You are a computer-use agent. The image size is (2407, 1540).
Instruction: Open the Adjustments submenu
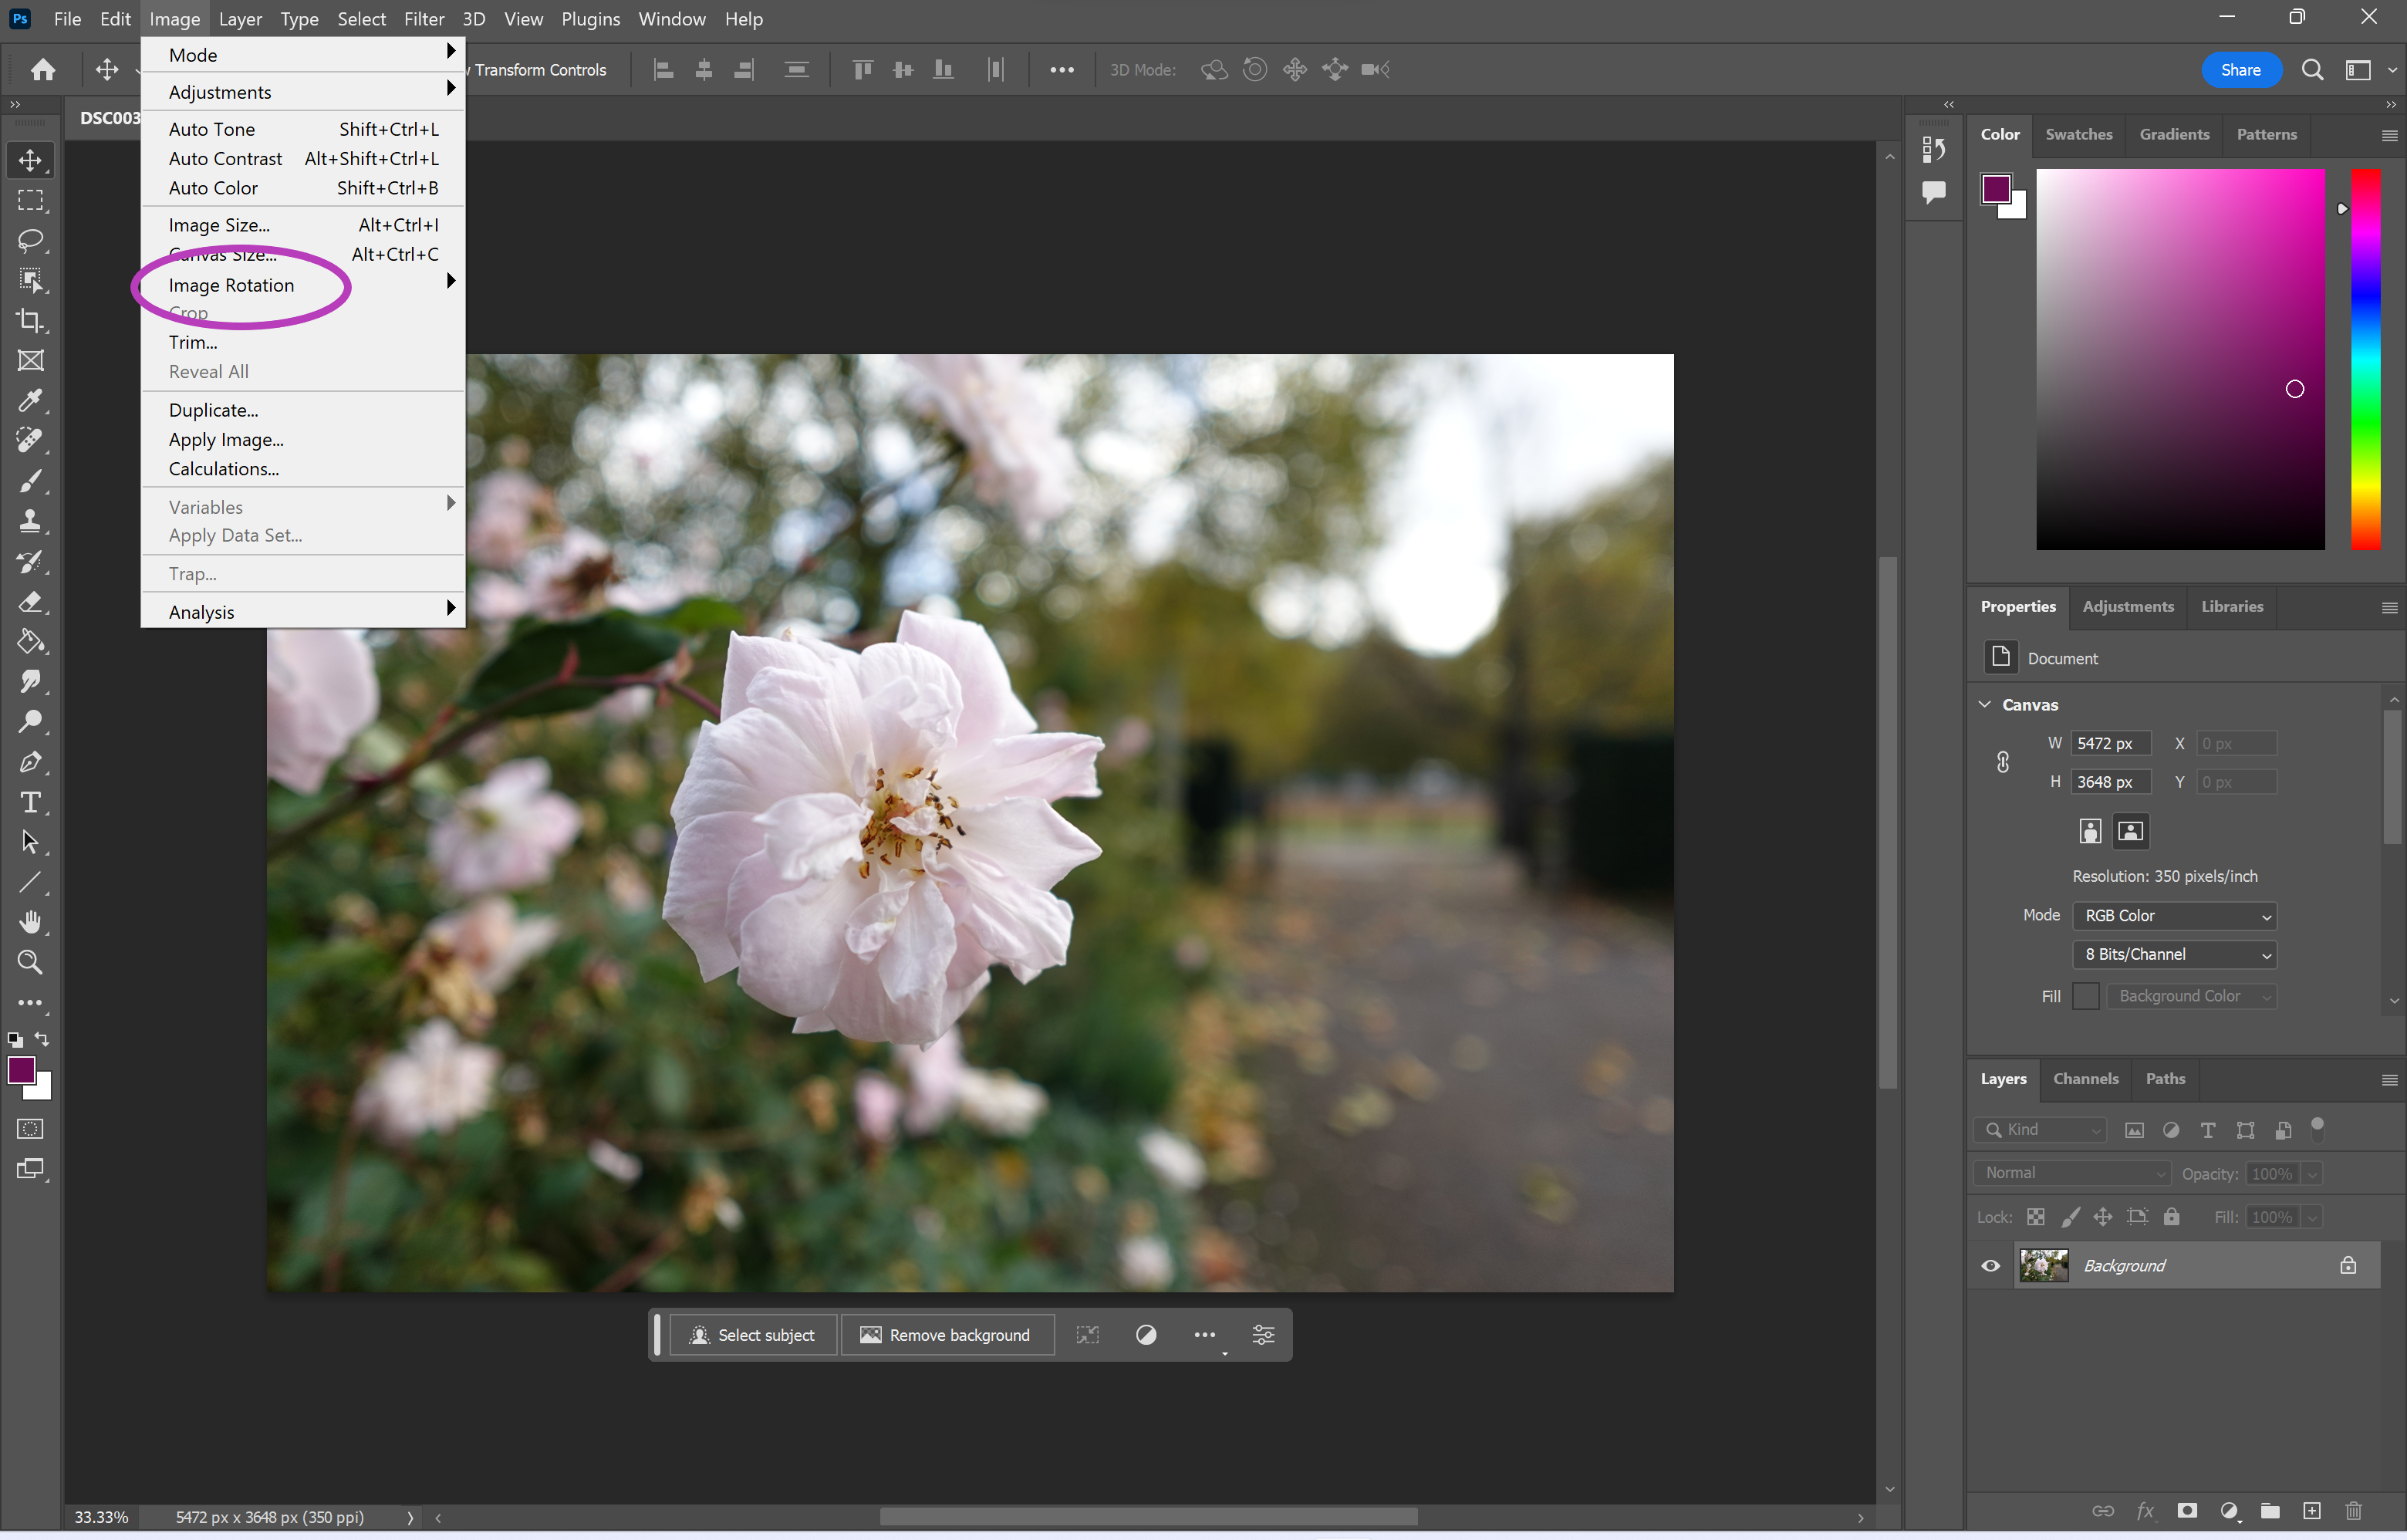click(303, 92)
